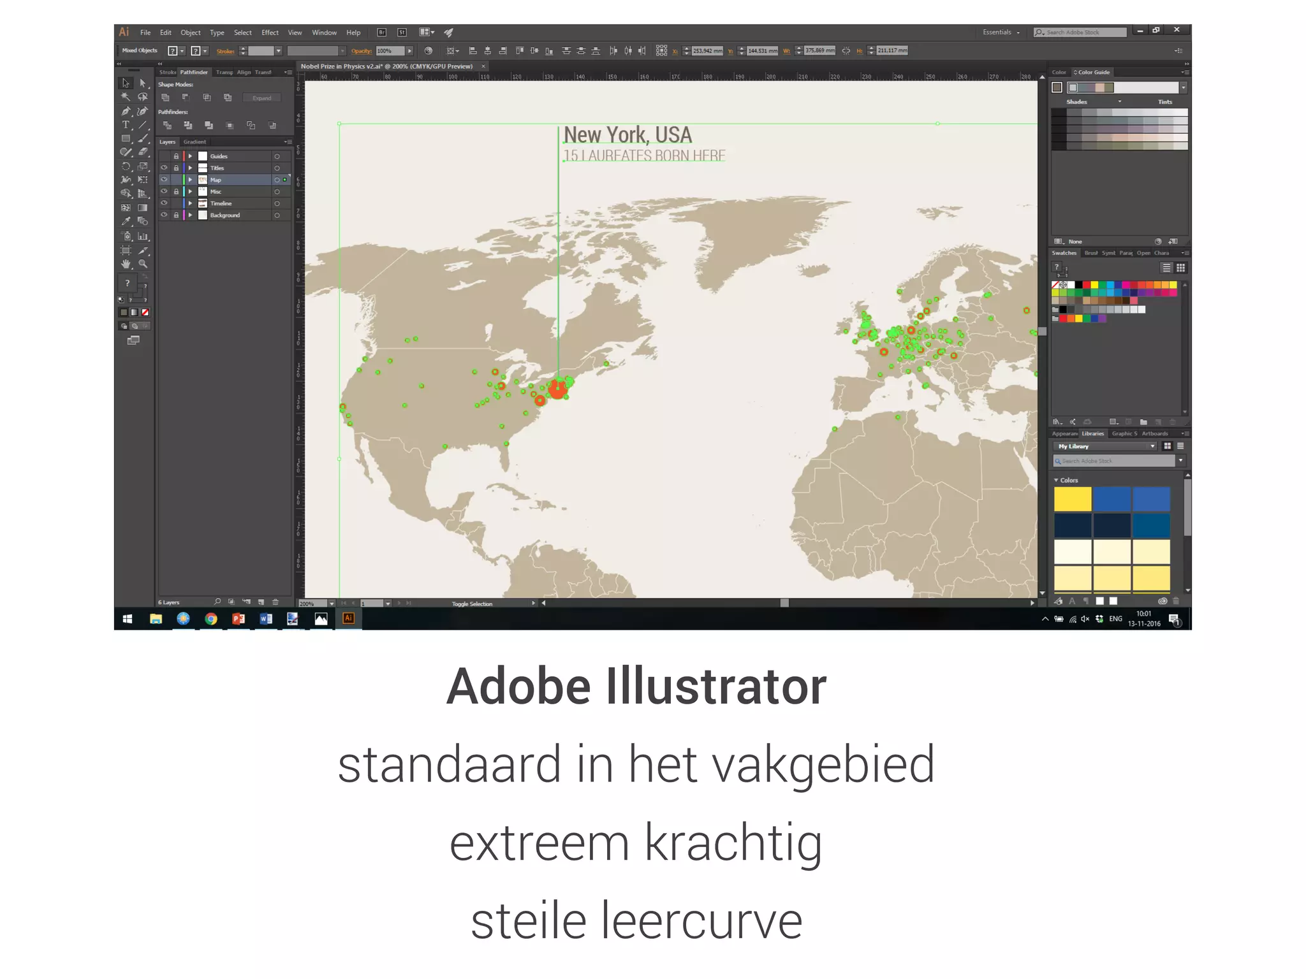Open the My Library dropdown
Image resolution: width=1306 pixels, height=979 pixels.
[x=1105, y=447]
